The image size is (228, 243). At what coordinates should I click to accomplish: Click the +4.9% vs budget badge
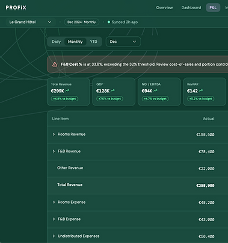[64, 99]
